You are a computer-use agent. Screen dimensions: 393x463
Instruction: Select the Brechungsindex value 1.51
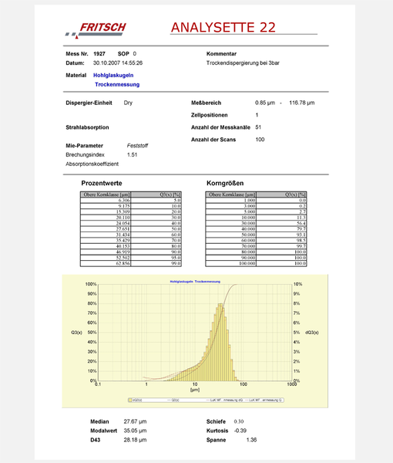click(x=132, y=155)
